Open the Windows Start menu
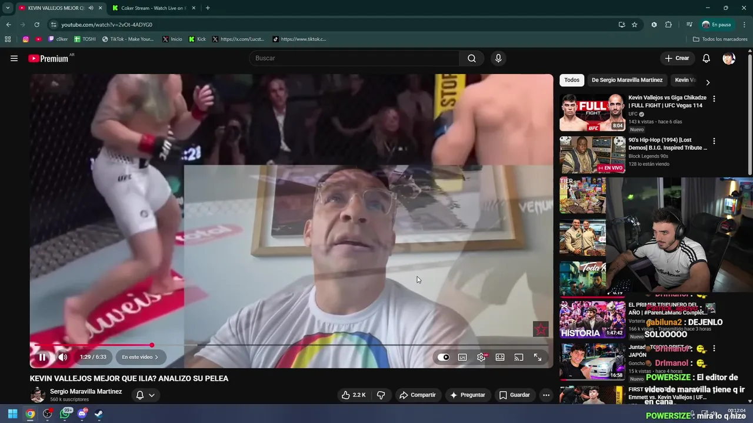 pos(12,414)
